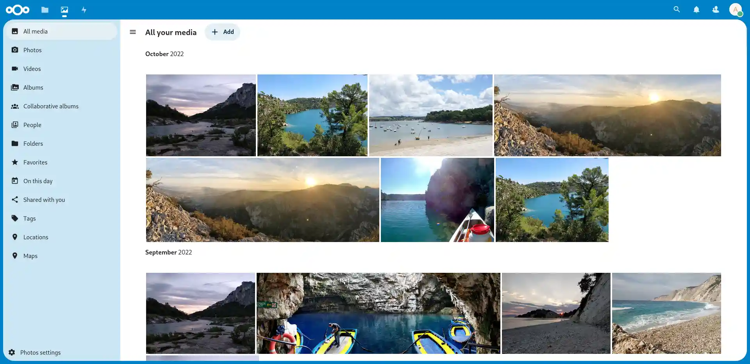The width and height of the screenshot is (750, 364).
Task: Open your account avatar menu
Action: [x=736, y=9]
